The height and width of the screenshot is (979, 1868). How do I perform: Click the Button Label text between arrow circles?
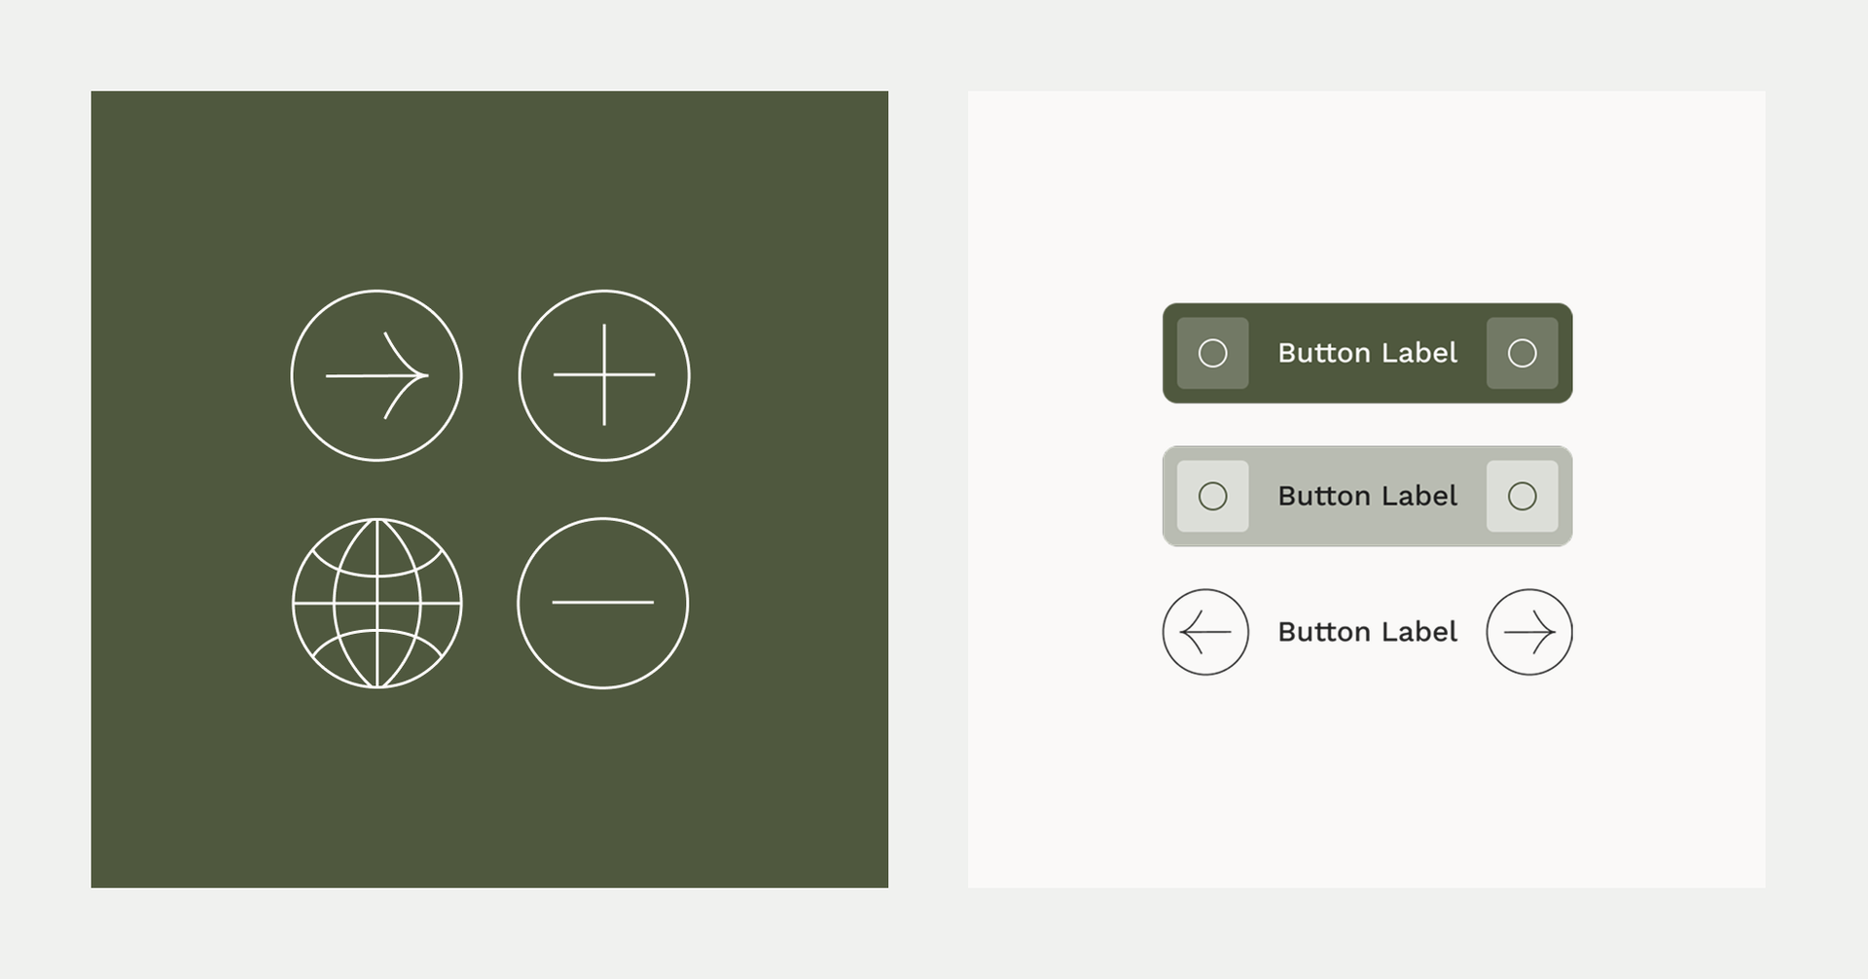[1367, 632]
